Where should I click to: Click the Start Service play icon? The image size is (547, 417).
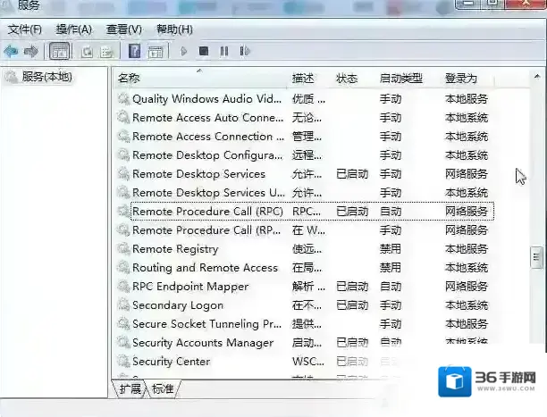coord(183,52)
